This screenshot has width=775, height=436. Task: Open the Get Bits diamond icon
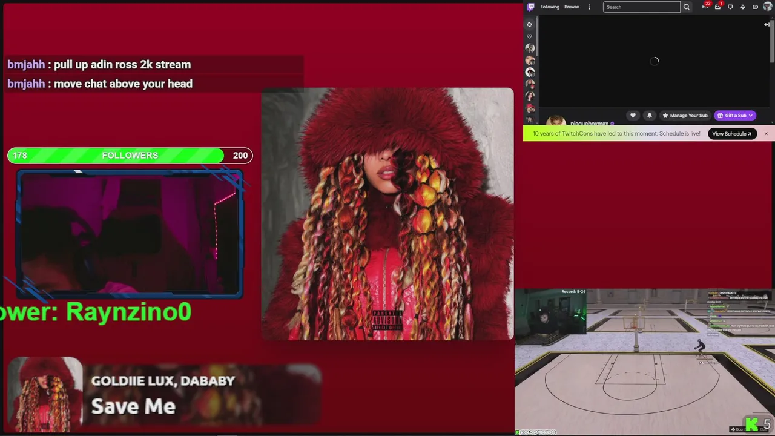742,7
